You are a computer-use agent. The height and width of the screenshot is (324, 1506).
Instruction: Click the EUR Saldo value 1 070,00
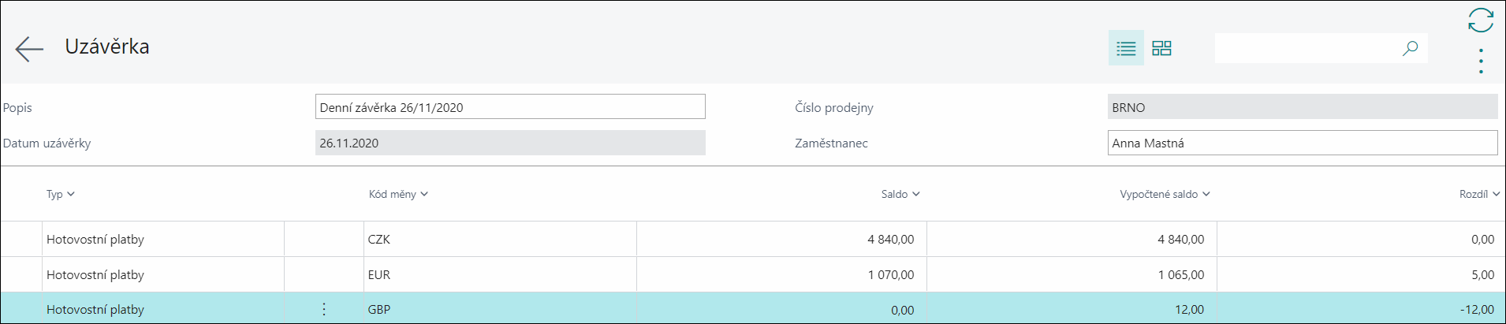click(x=891, y=274)
